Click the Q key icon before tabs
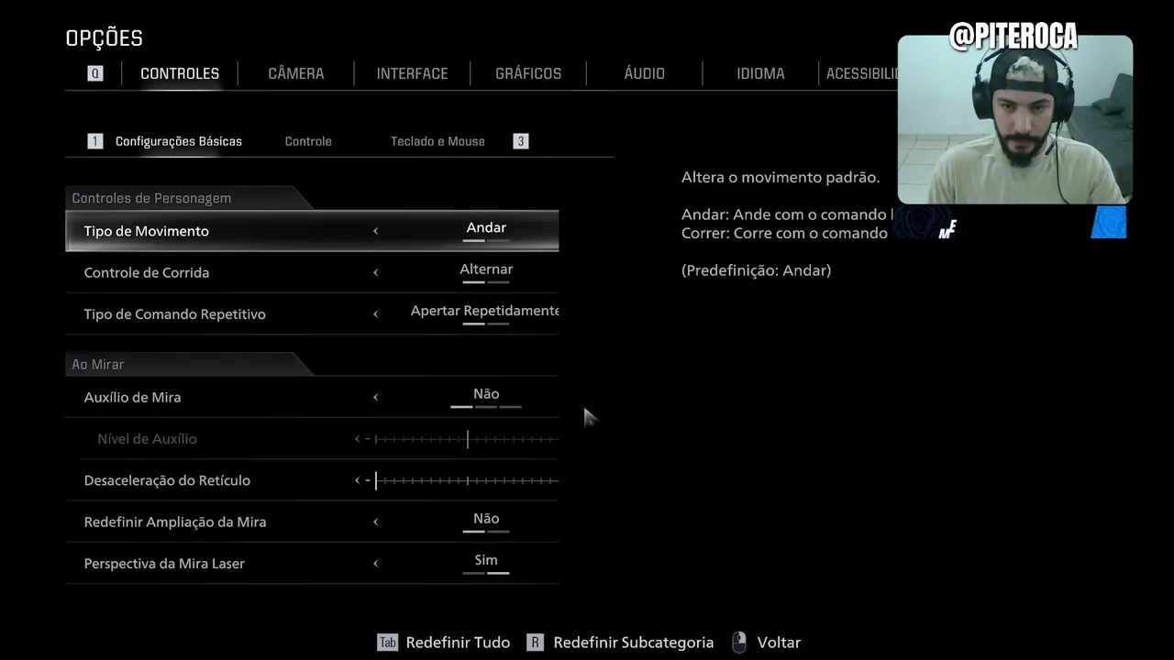 pyautogui.click(x=95, y=73)
